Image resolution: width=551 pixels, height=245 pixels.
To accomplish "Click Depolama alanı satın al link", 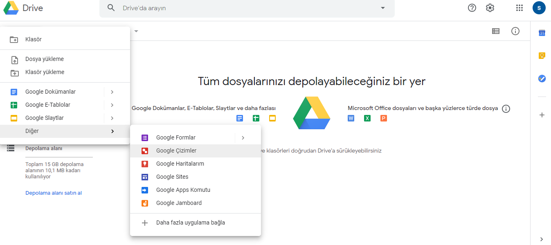I will [54, 193].
